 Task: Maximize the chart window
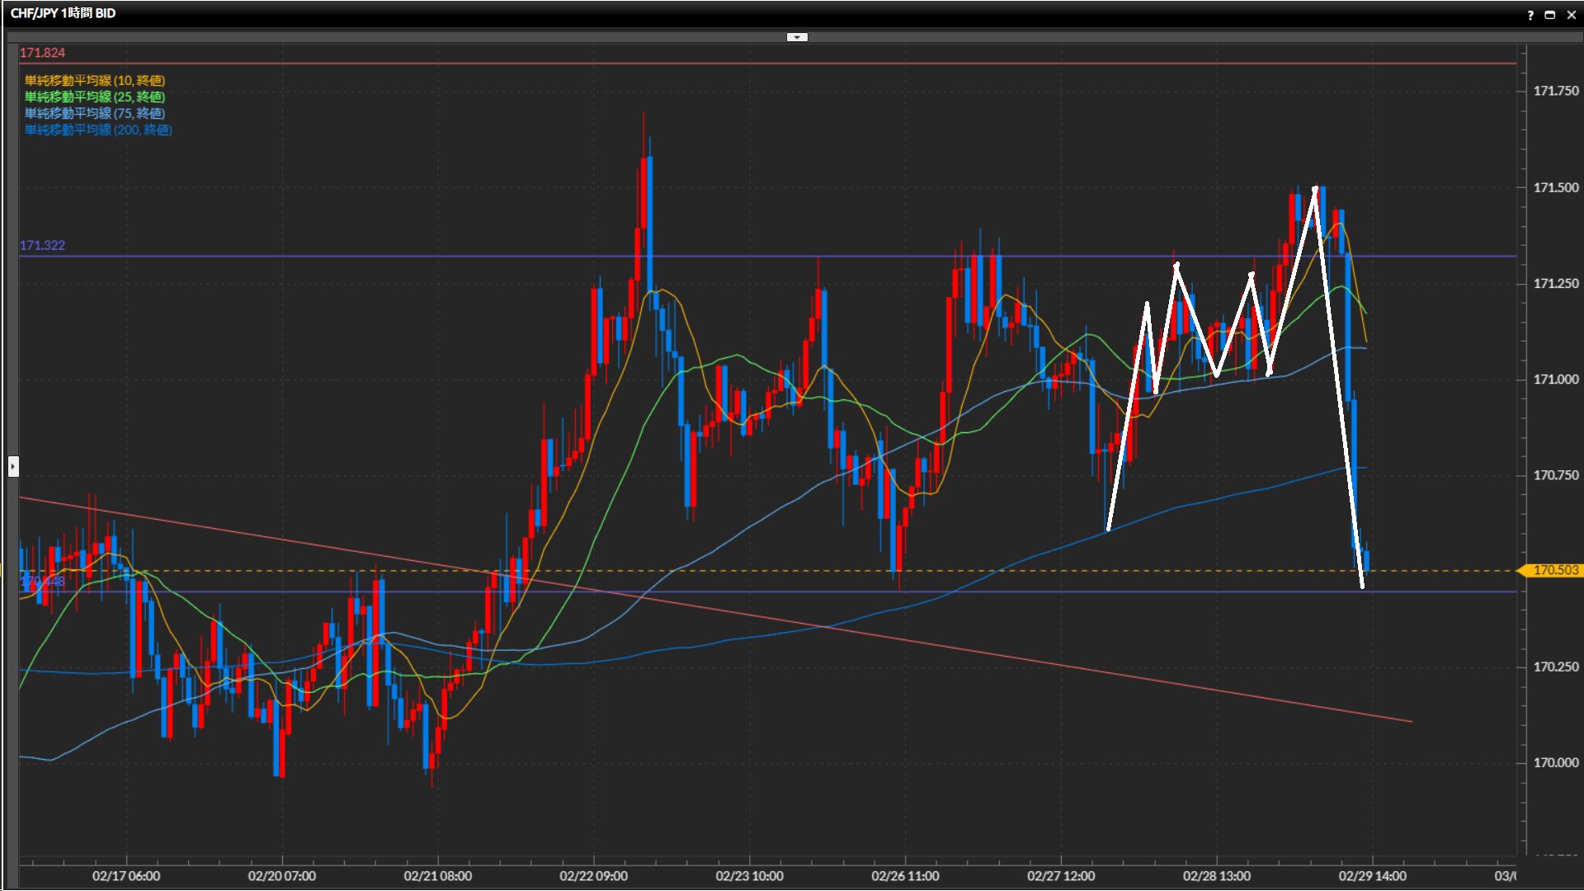[x=1549, y=15]
